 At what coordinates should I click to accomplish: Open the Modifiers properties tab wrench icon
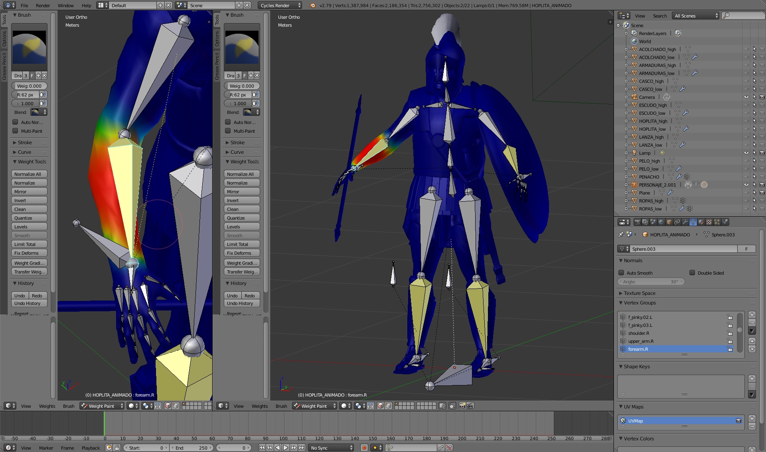(x=685, y=222)
